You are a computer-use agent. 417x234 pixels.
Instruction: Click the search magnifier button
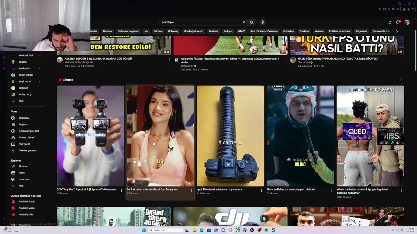[x=252, y=22]
